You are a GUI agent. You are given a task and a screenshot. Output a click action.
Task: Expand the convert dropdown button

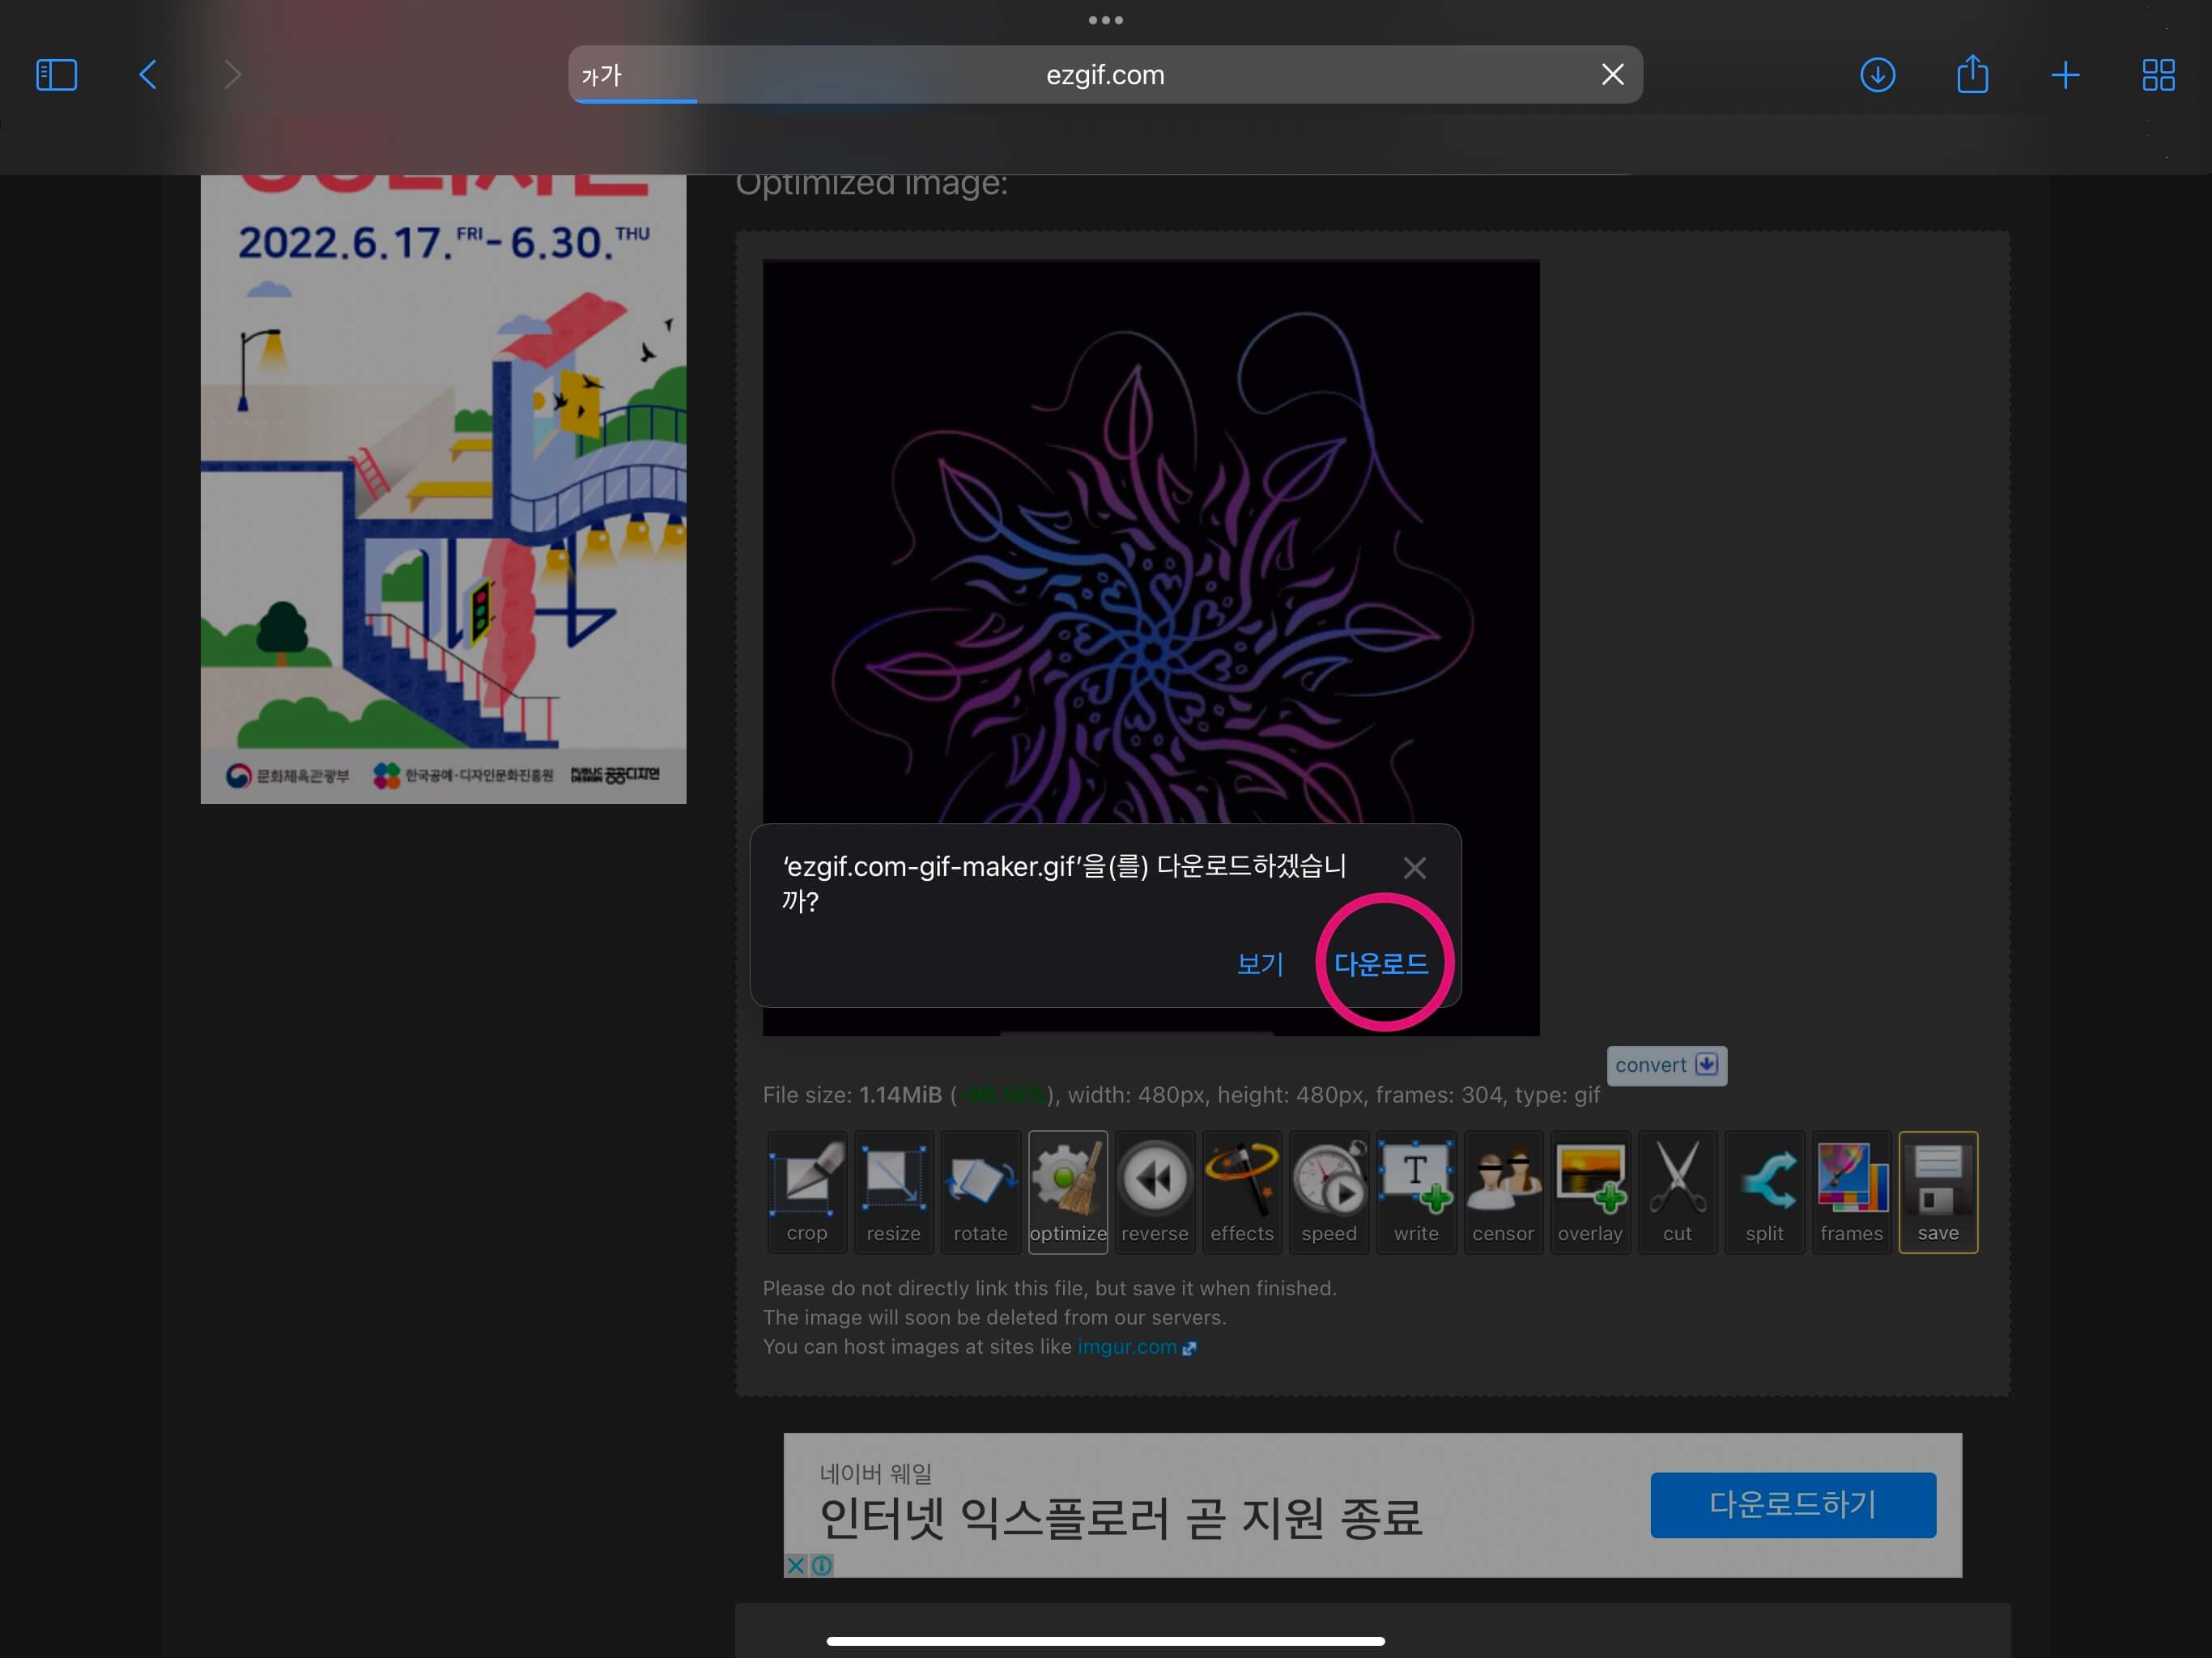tap(1666, 1065)
